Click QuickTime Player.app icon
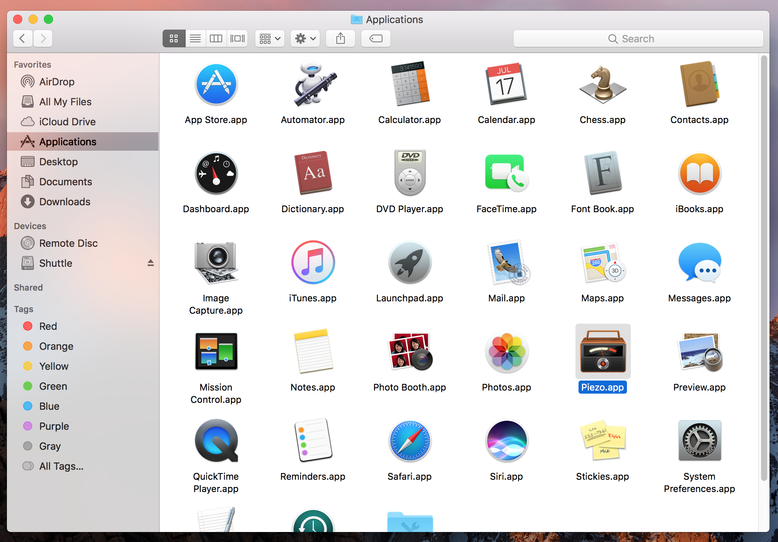Viewport: 778px width, 542px height. (x=216, y=441)
